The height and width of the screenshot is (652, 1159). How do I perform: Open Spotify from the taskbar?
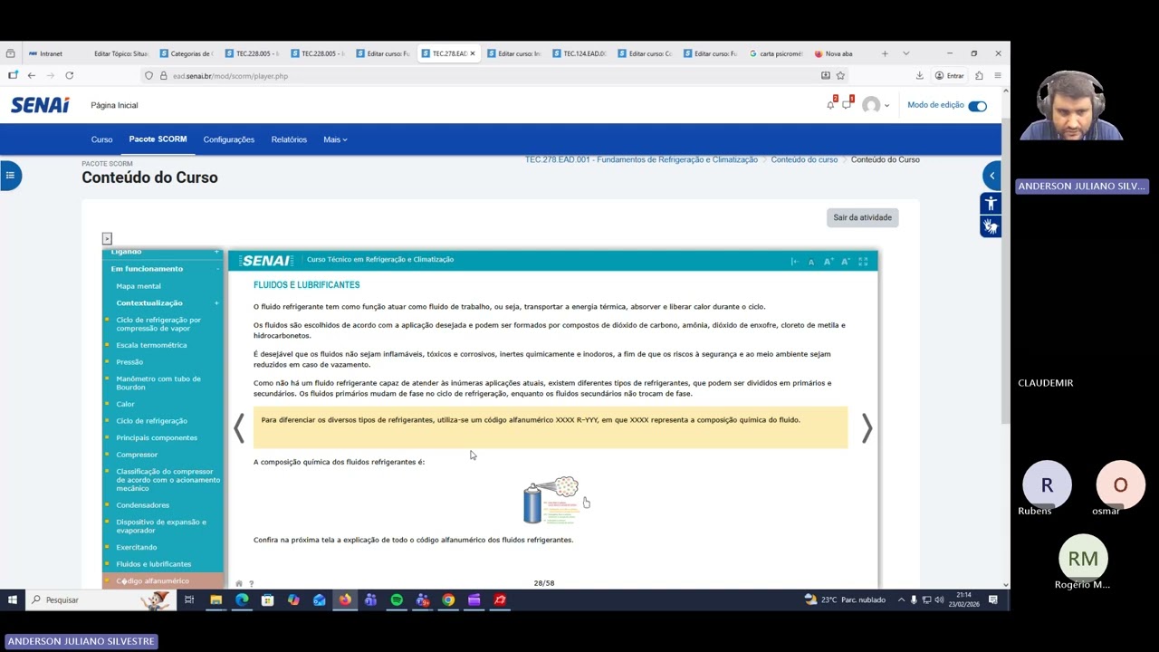click(397, 599)
